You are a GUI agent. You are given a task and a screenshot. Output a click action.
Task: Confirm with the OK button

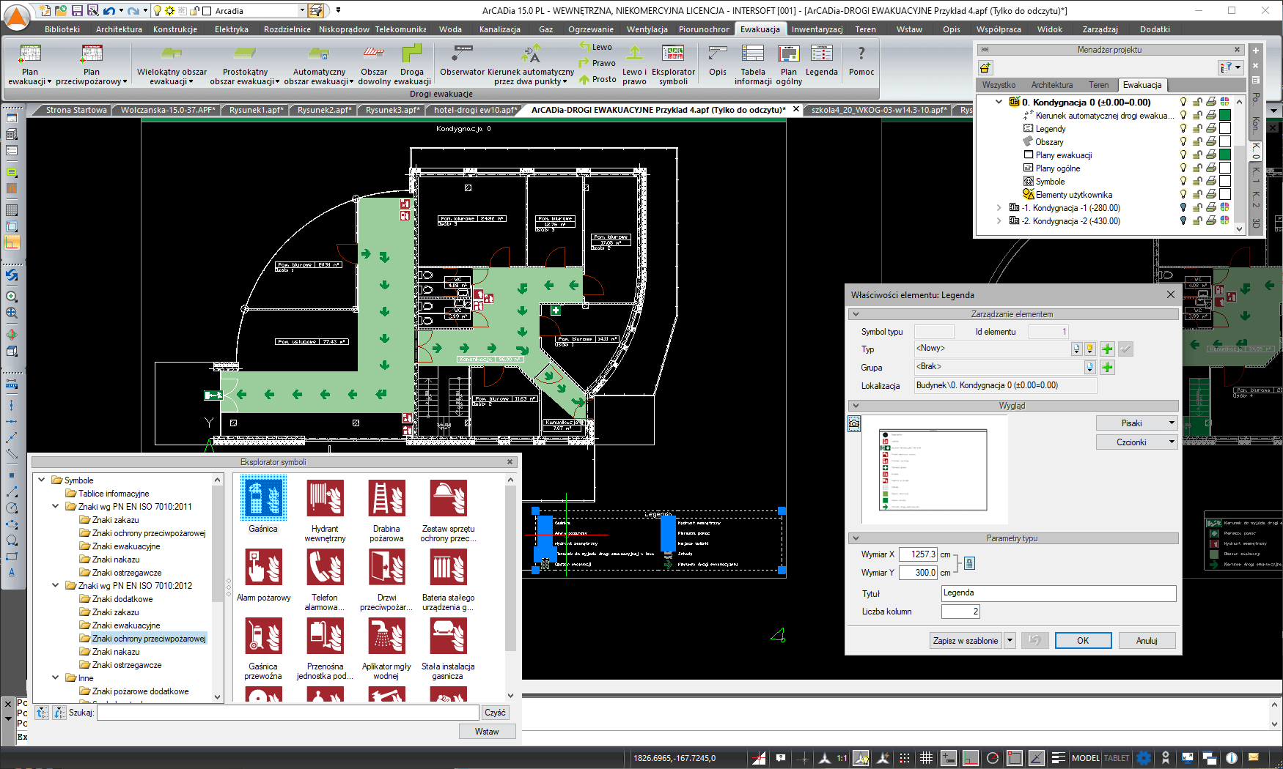(x=1083, y=640)
